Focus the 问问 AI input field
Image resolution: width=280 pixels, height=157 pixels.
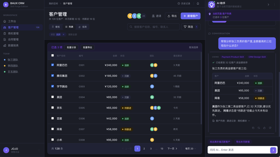[239, 150]
